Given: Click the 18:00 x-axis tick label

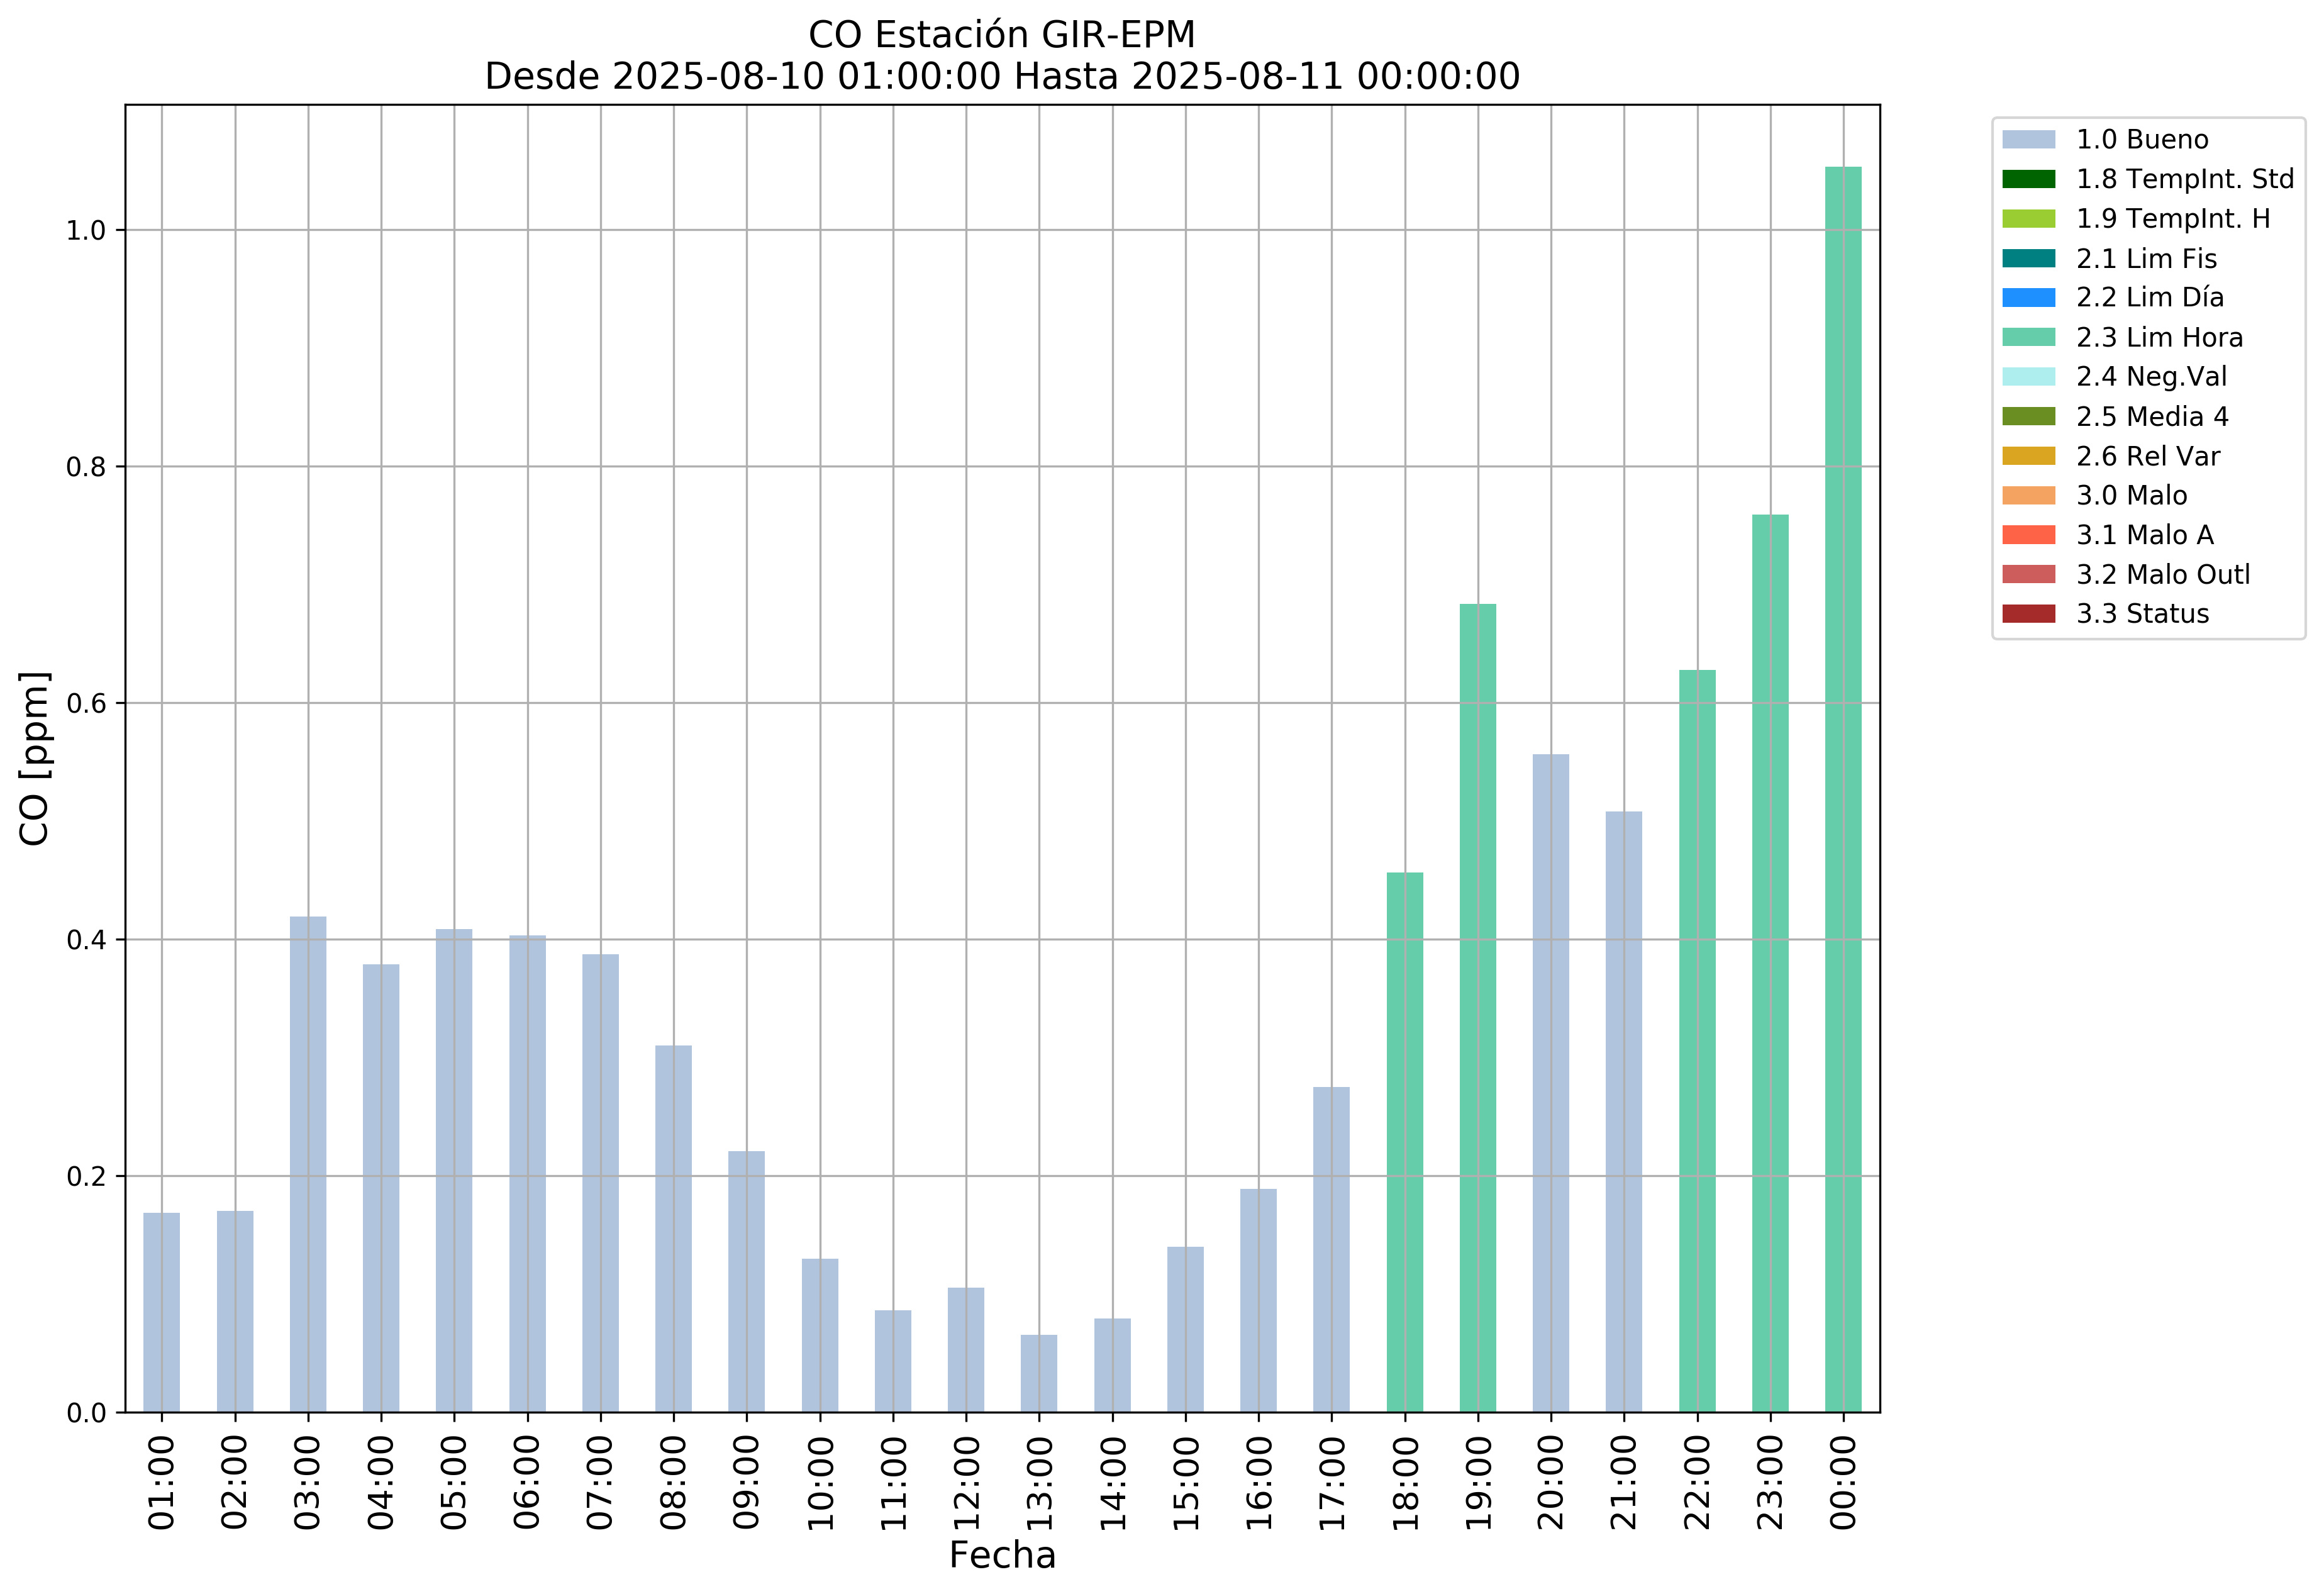Looking at the screenshot, I should [x=1405, y=1483].
